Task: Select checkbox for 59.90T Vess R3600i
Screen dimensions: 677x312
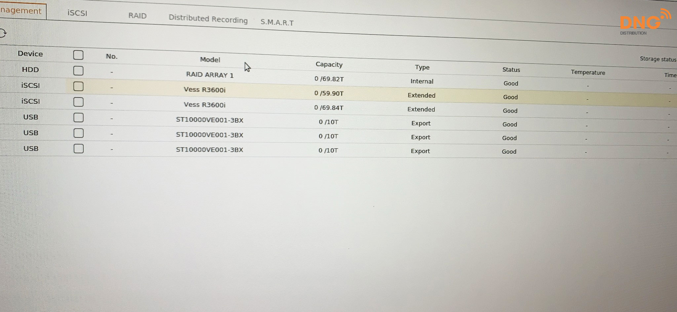Action: (78, 86)
